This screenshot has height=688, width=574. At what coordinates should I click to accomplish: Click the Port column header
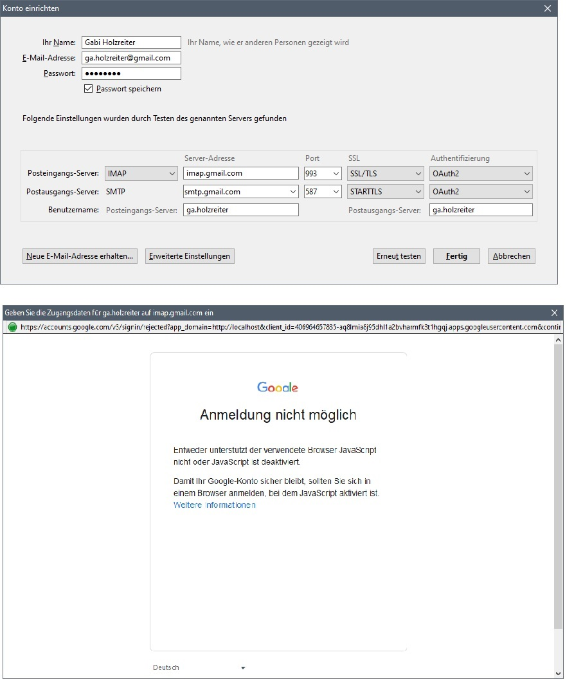(x=312, y=158)
